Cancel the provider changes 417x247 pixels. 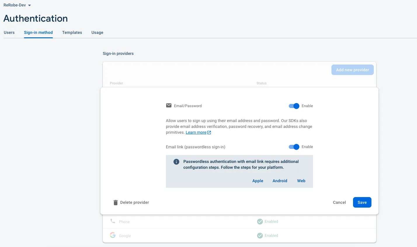click(x=339, y=202)
